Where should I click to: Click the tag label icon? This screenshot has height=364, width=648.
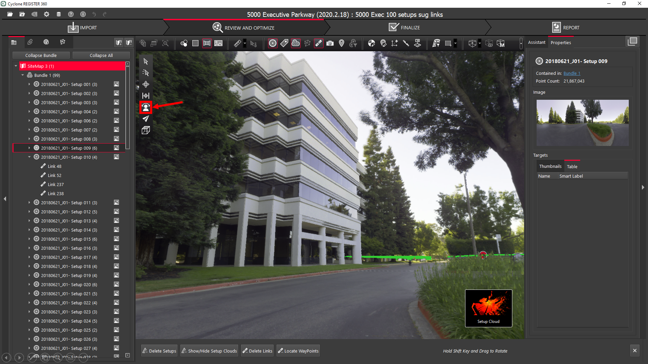tap(284, 43)
